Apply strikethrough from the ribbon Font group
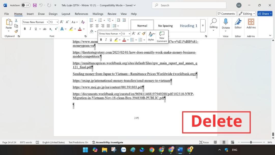The image size is (275, 155). [42, 29]
